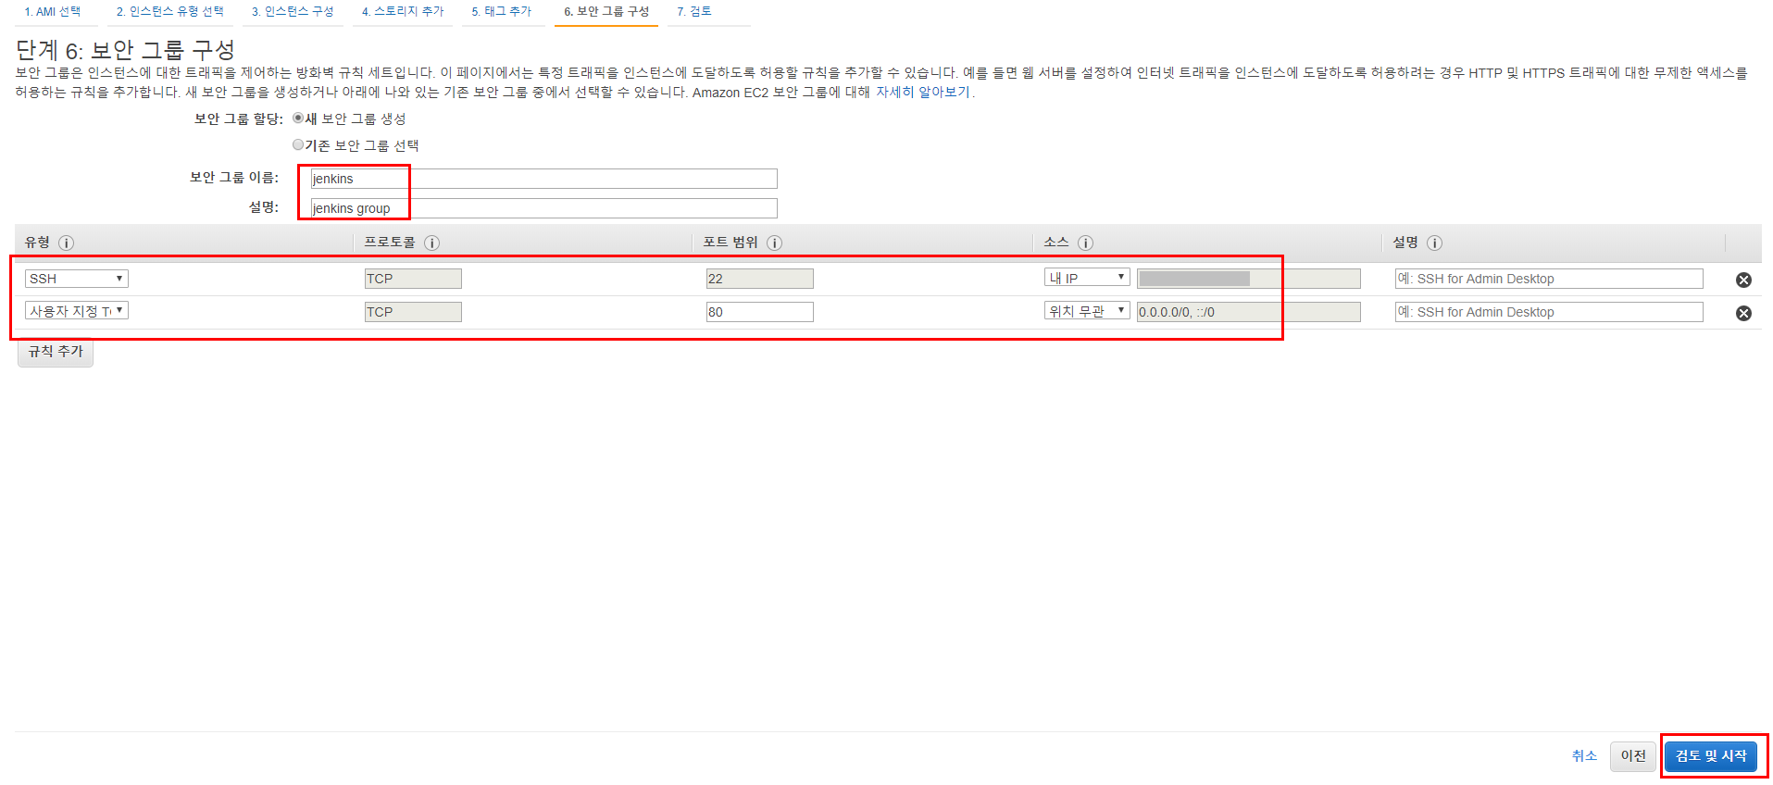Click the info icon next to 설명 column header
This screenshot has height=785, width=1773.
[1434, 243]
